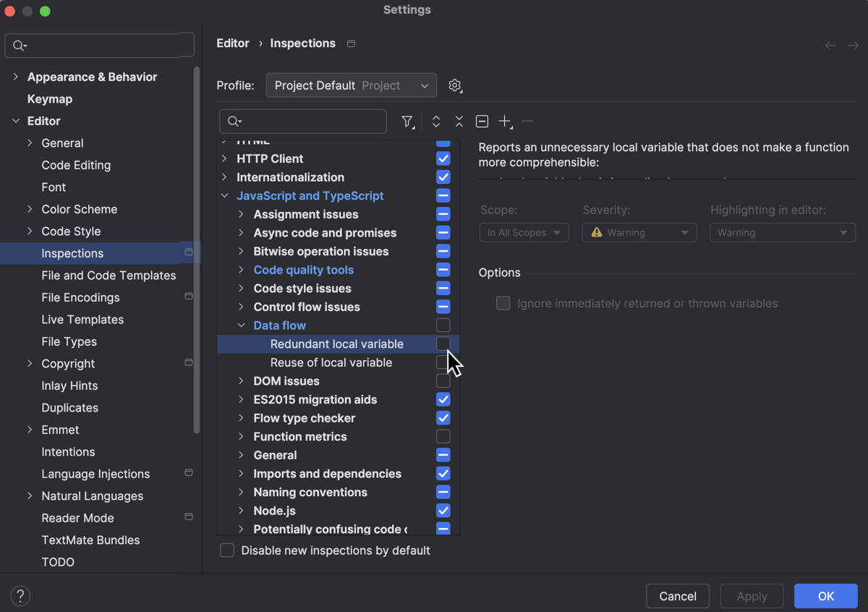Open the Severity dropdown showing Warning
Viewport: 868px width, 612px height.
639,232
